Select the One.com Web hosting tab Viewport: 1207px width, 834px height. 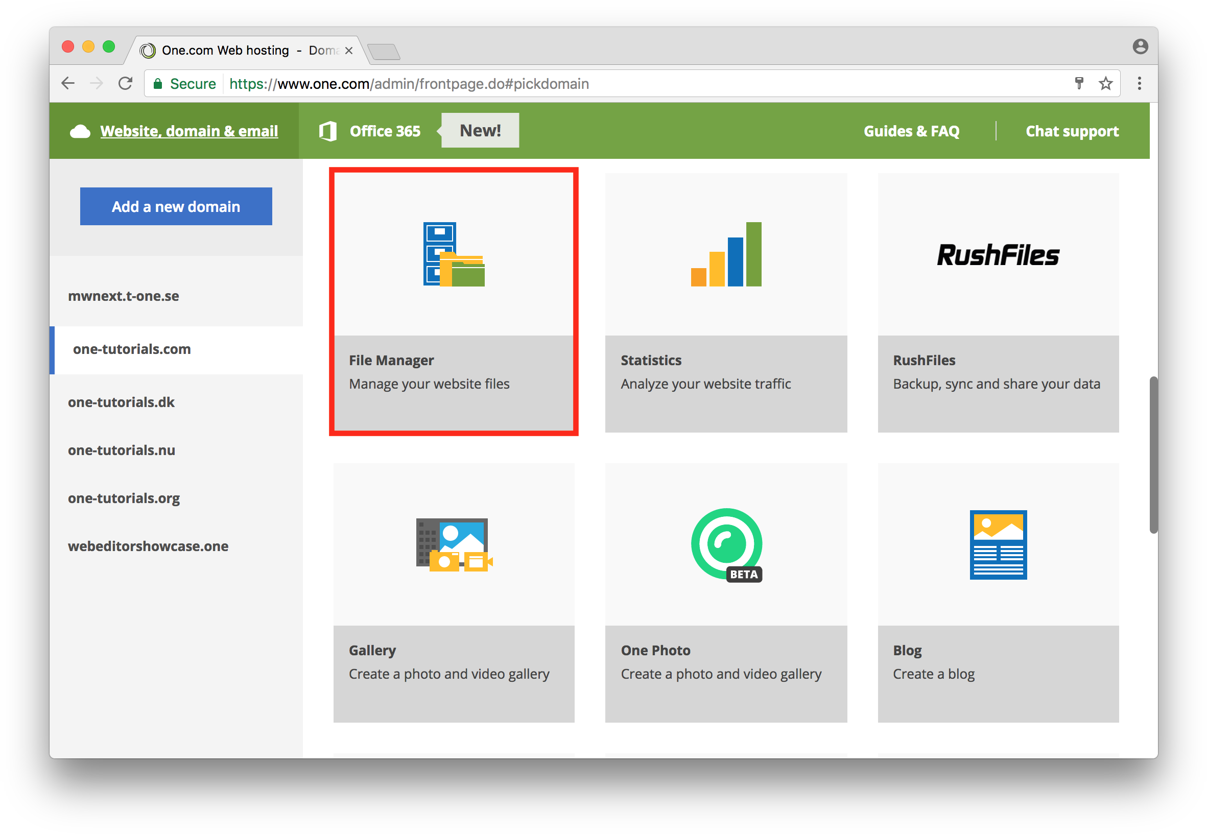click(x=246, y=50)
